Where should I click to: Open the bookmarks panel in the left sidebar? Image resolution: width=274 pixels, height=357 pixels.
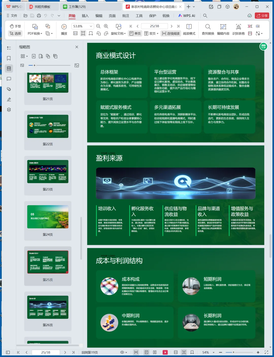(9, 58)
